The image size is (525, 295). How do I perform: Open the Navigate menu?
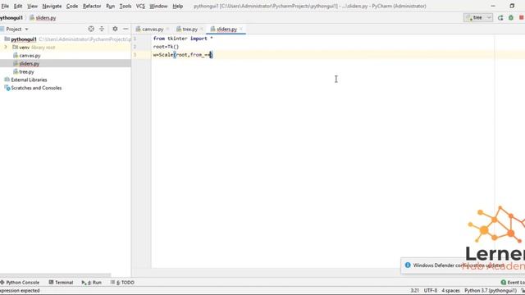click(x=52, y=6)
